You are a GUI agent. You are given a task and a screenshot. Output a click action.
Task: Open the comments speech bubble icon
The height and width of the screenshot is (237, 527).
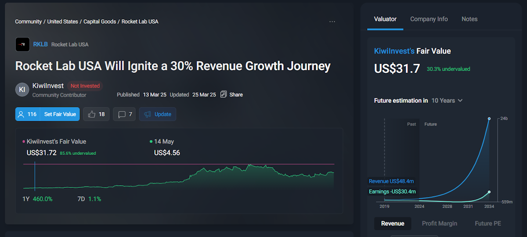pos(122,114)
